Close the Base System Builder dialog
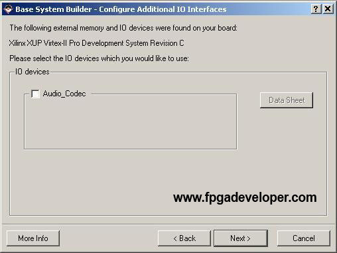The height and width of the screenshot is (253, 337). (x=328, y=9)
